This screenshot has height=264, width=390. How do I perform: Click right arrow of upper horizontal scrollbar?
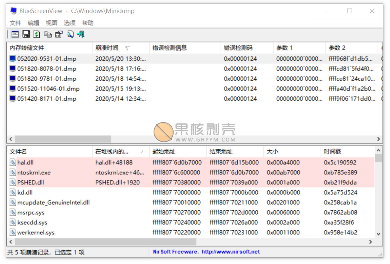click(378, 139)
